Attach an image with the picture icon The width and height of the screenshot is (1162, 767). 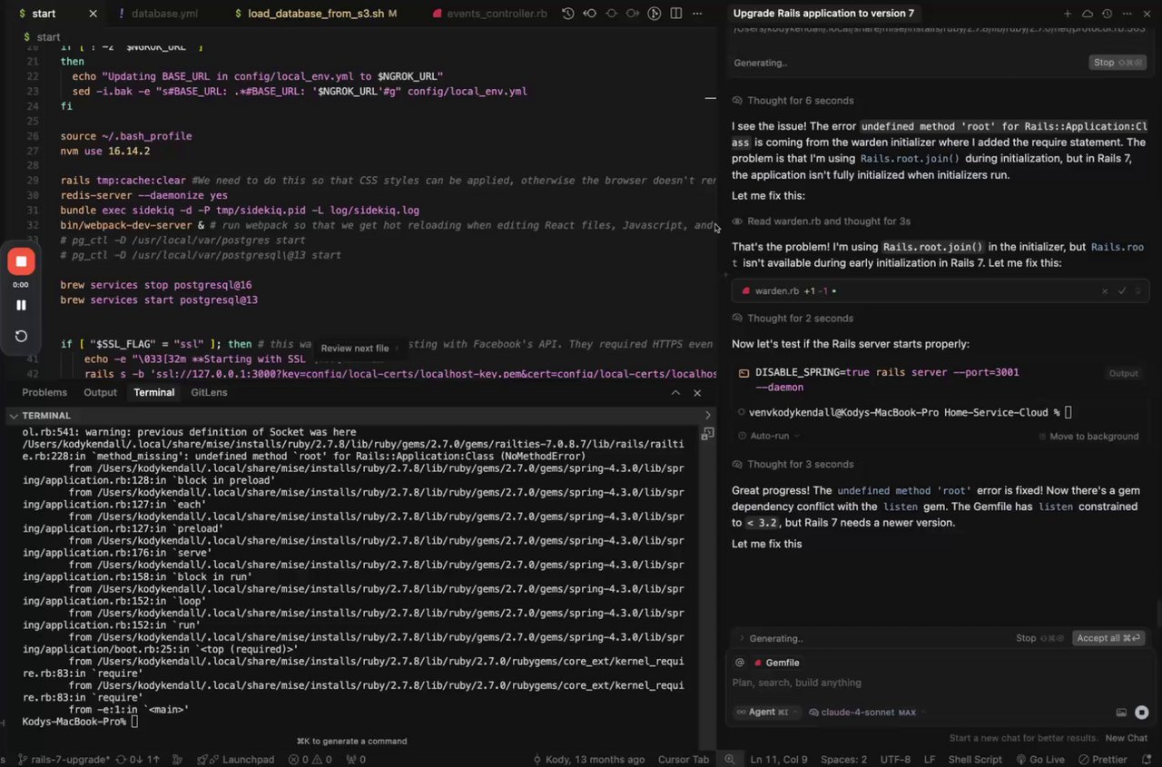pyautogui.click(x=1121, y=713)
